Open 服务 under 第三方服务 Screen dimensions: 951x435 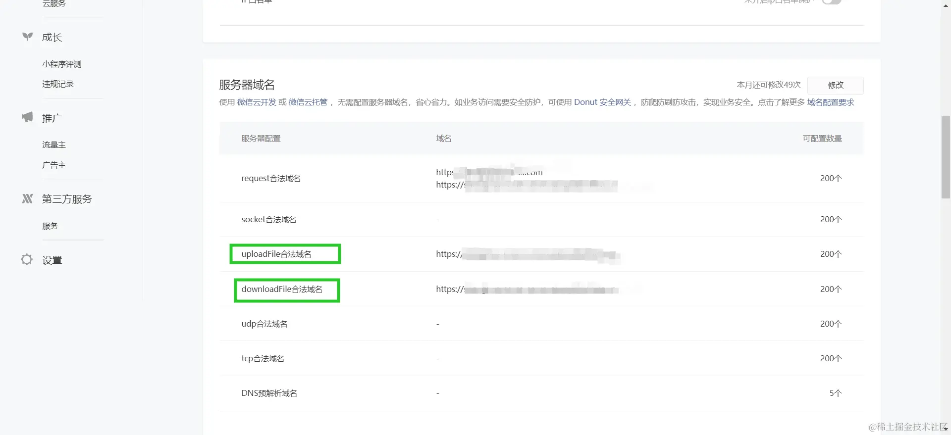50,226
